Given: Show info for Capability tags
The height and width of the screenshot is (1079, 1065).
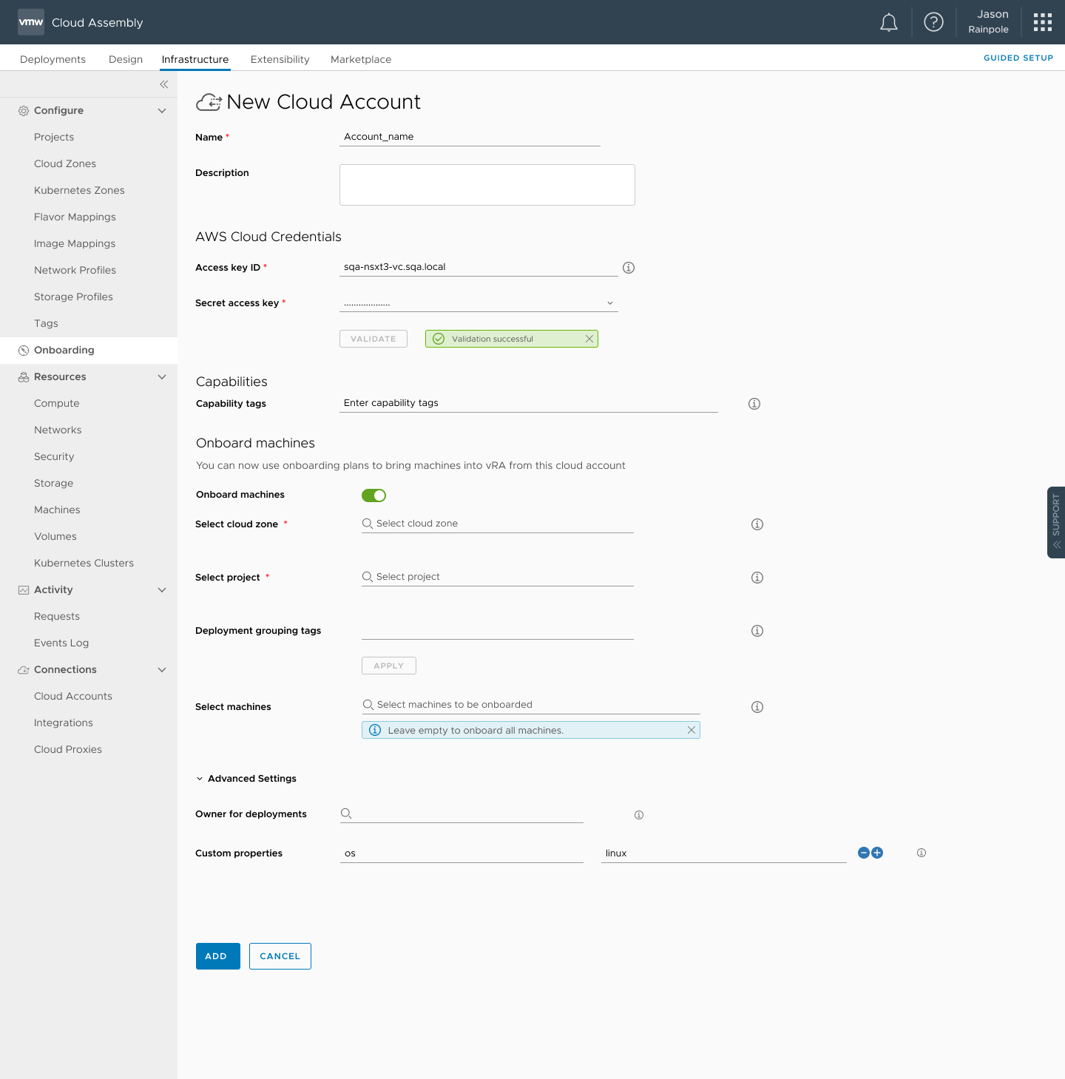Looking at the screenshot, I should (754, 404).
